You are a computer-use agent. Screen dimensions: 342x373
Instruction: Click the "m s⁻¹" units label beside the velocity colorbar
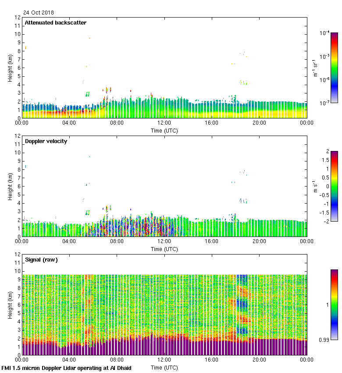pos(315,186)
